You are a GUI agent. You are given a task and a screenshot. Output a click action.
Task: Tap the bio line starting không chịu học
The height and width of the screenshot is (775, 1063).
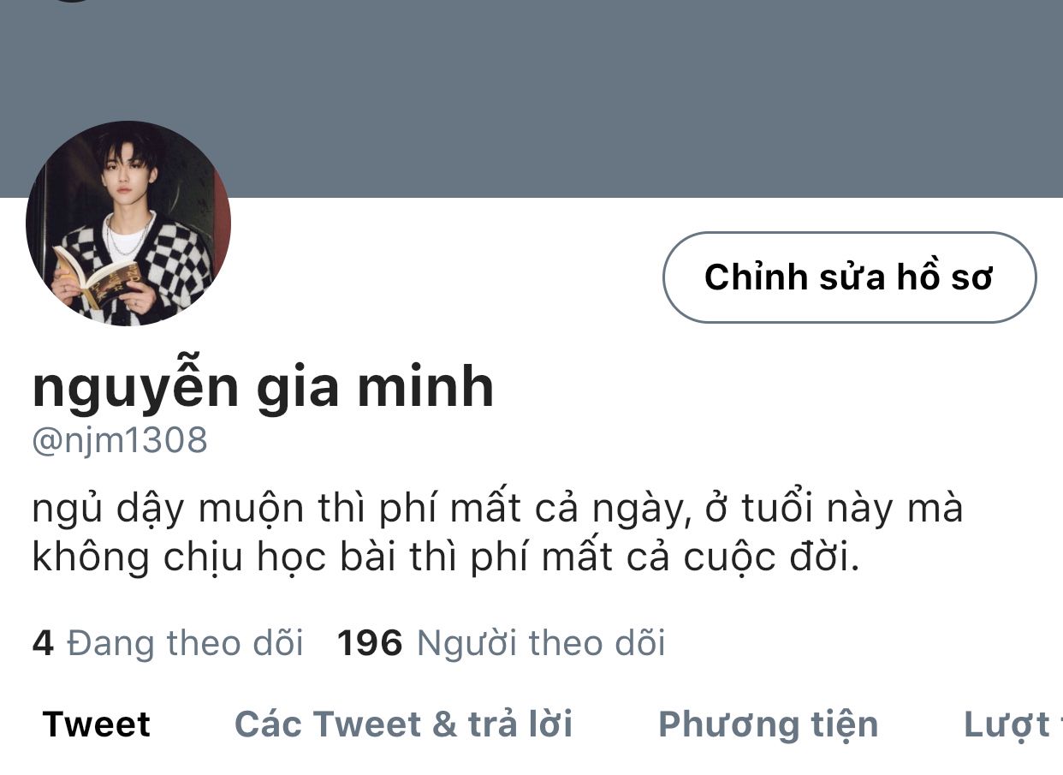(x=445, y=557)
